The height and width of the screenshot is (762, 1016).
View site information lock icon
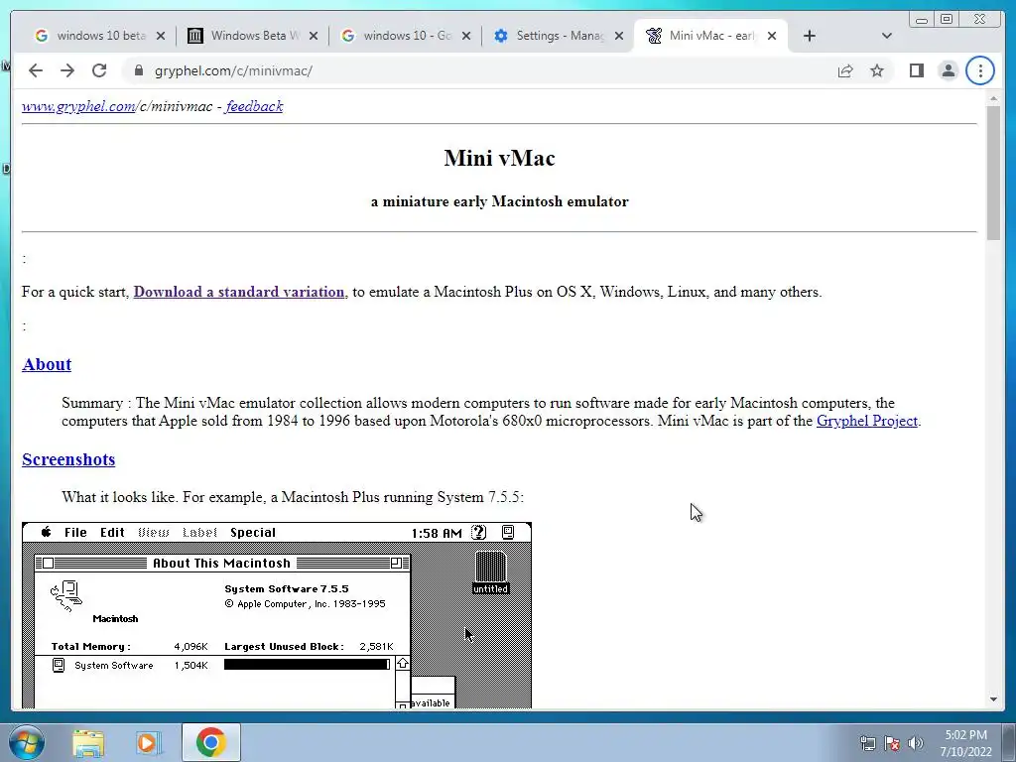click(139, 70)
